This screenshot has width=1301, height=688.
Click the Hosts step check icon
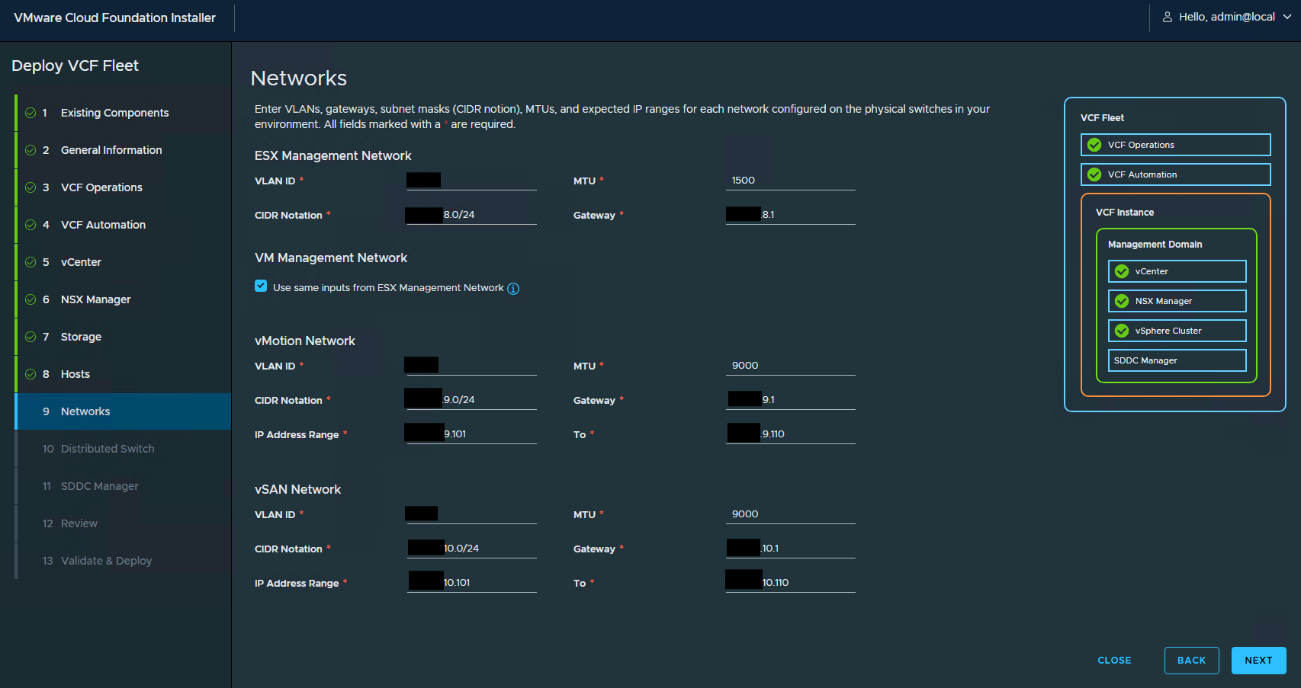31,374
